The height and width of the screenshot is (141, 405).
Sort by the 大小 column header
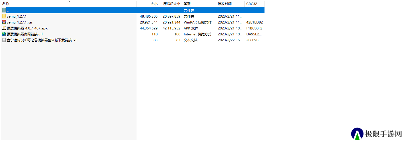(x=148, y=4)
